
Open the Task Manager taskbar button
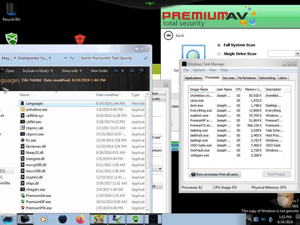153,219
